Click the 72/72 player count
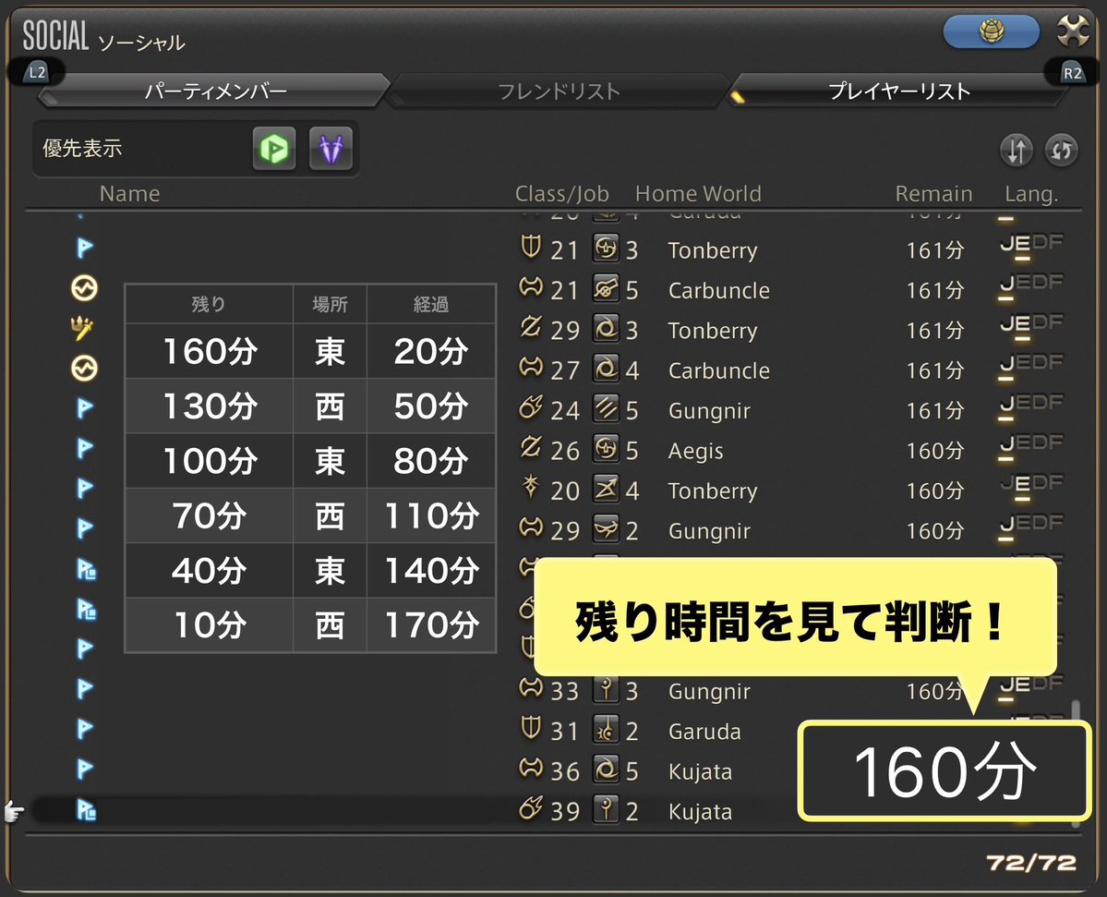This screenshot has height=897, width=1107. coord(1031,863)
